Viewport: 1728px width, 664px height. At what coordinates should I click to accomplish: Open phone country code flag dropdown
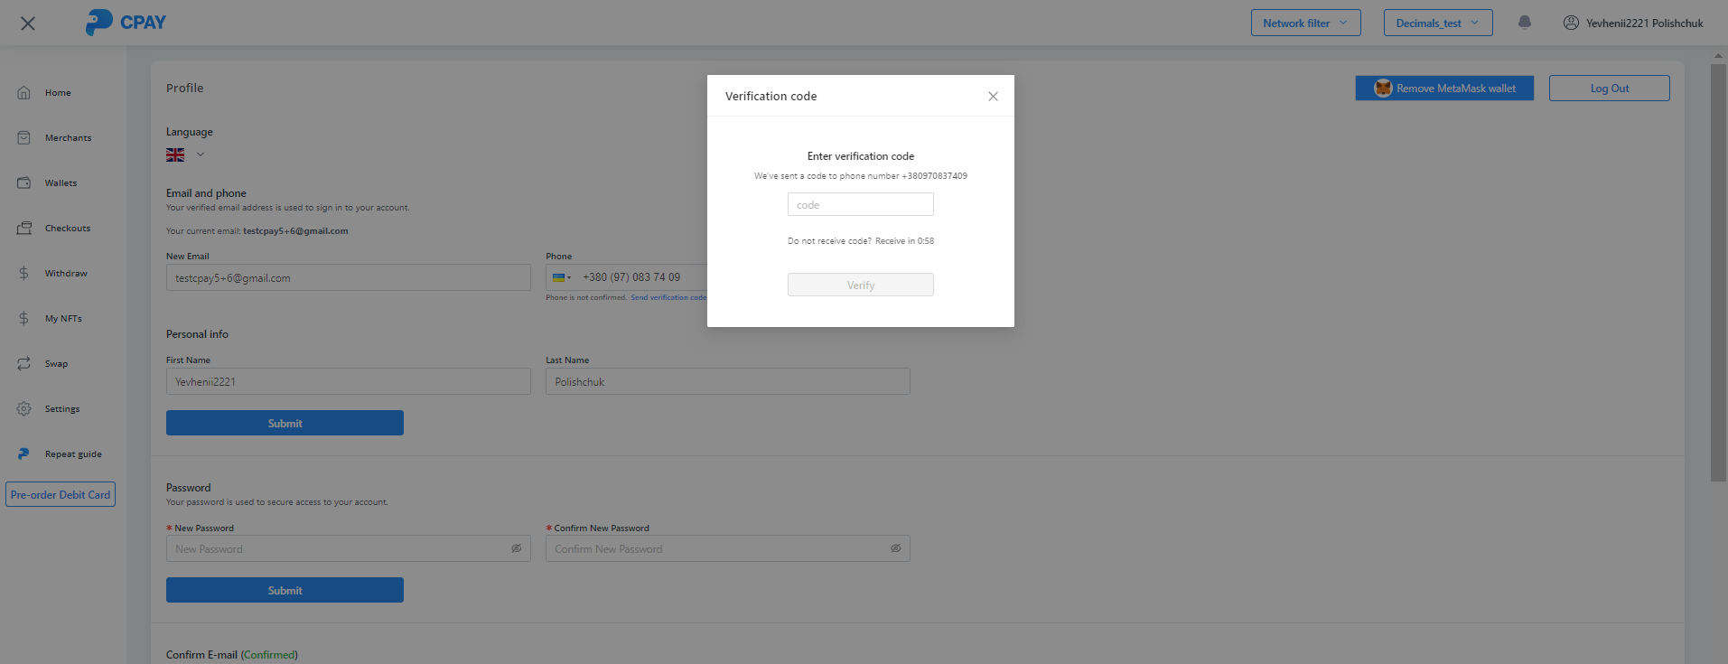[562, 277]
